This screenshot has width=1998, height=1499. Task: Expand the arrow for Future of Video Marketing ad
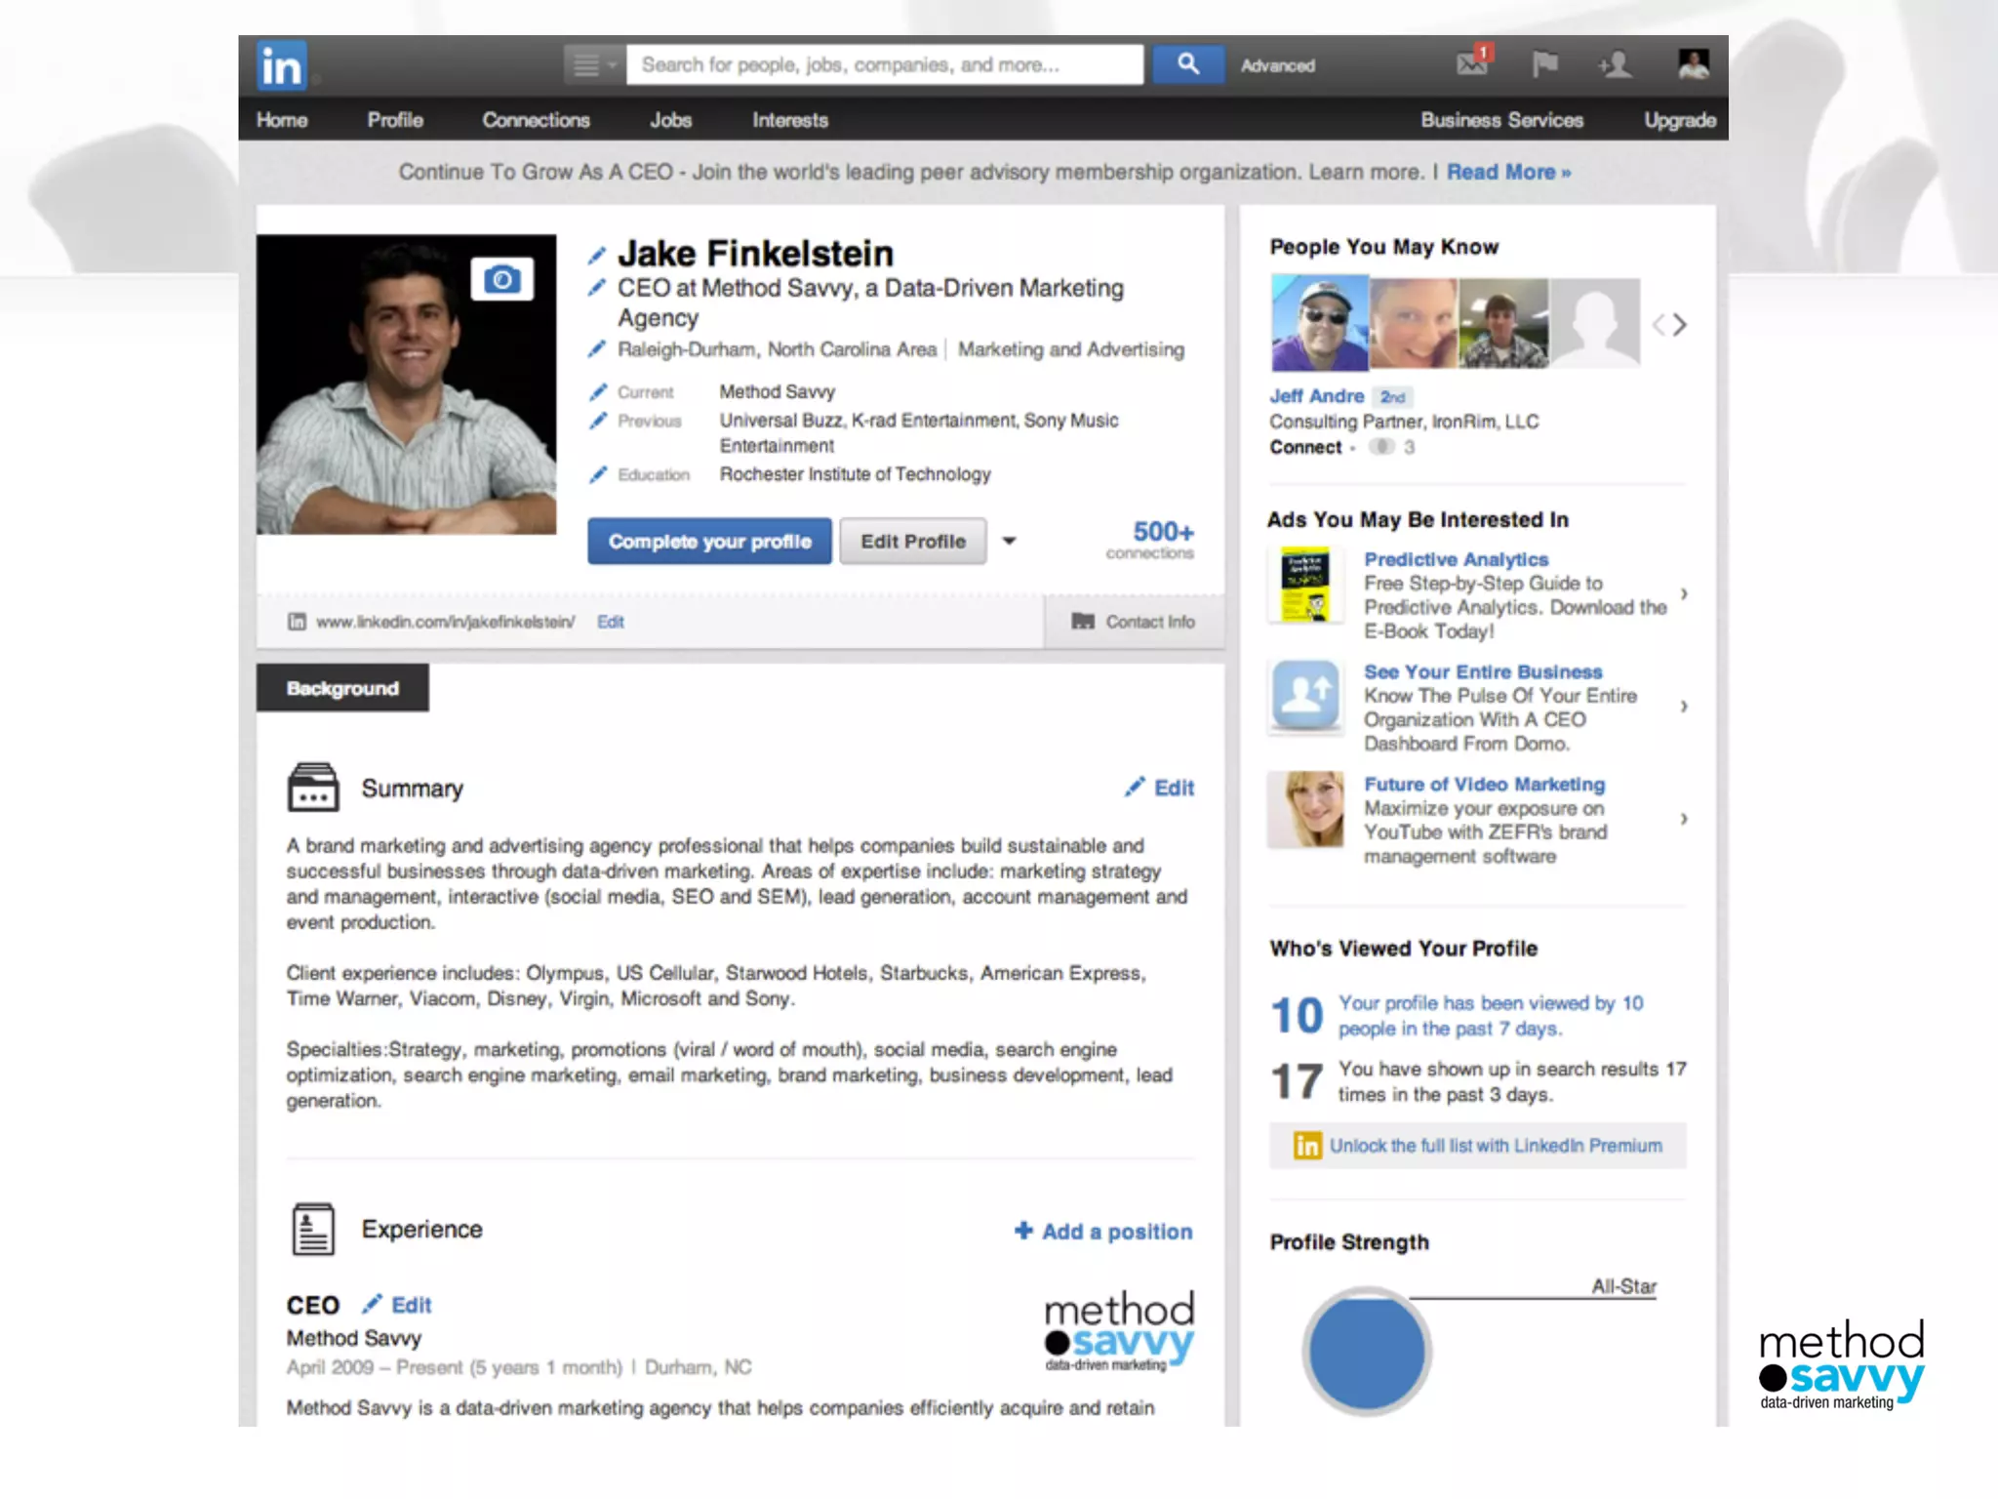[x=1685, y=819]
